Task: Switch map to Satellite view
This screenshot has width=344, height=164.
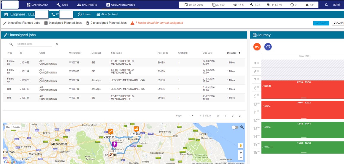Action: [16, 127]
